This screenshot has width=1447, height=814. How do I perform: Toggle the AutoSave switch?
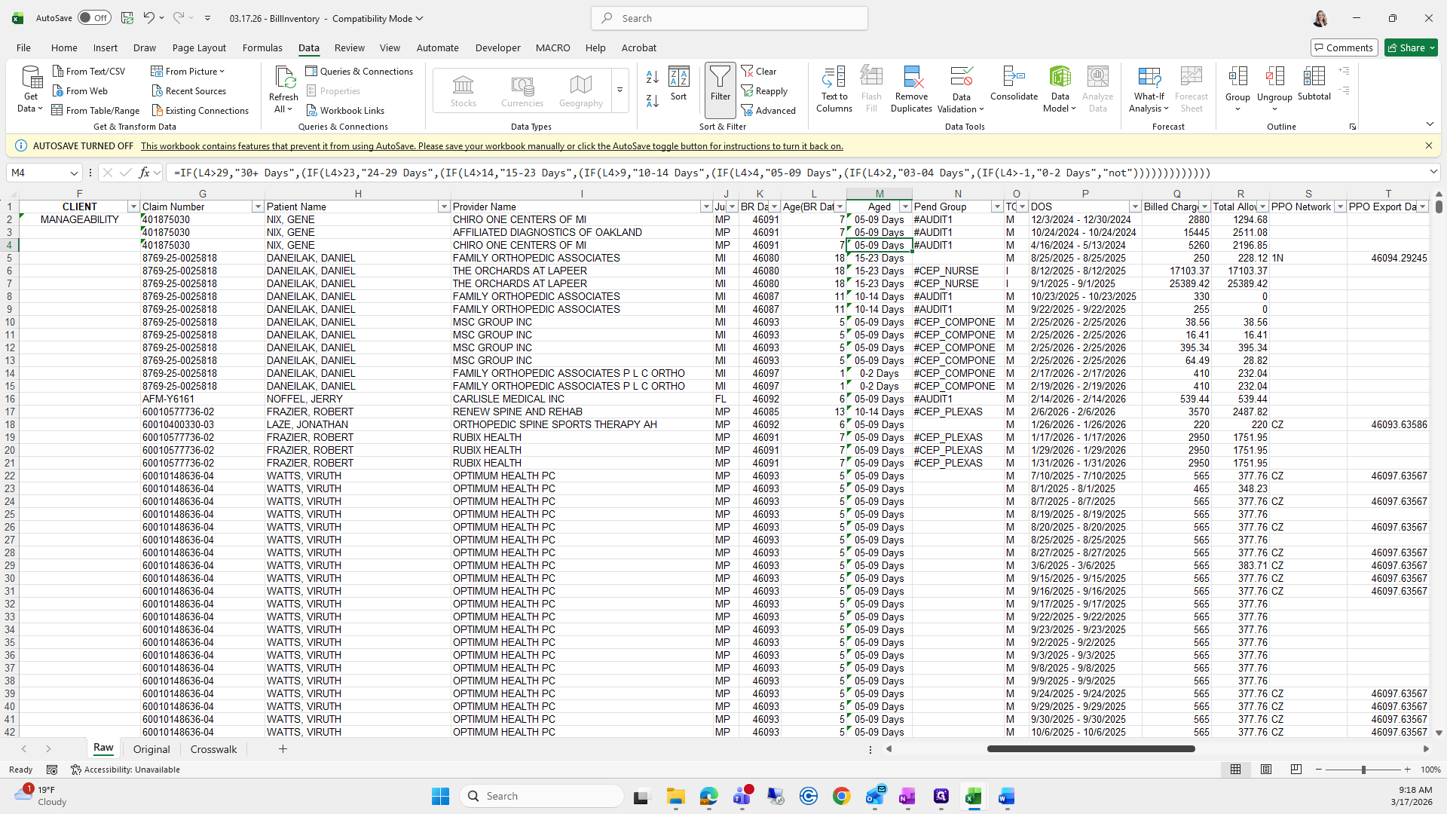[94, 18]
